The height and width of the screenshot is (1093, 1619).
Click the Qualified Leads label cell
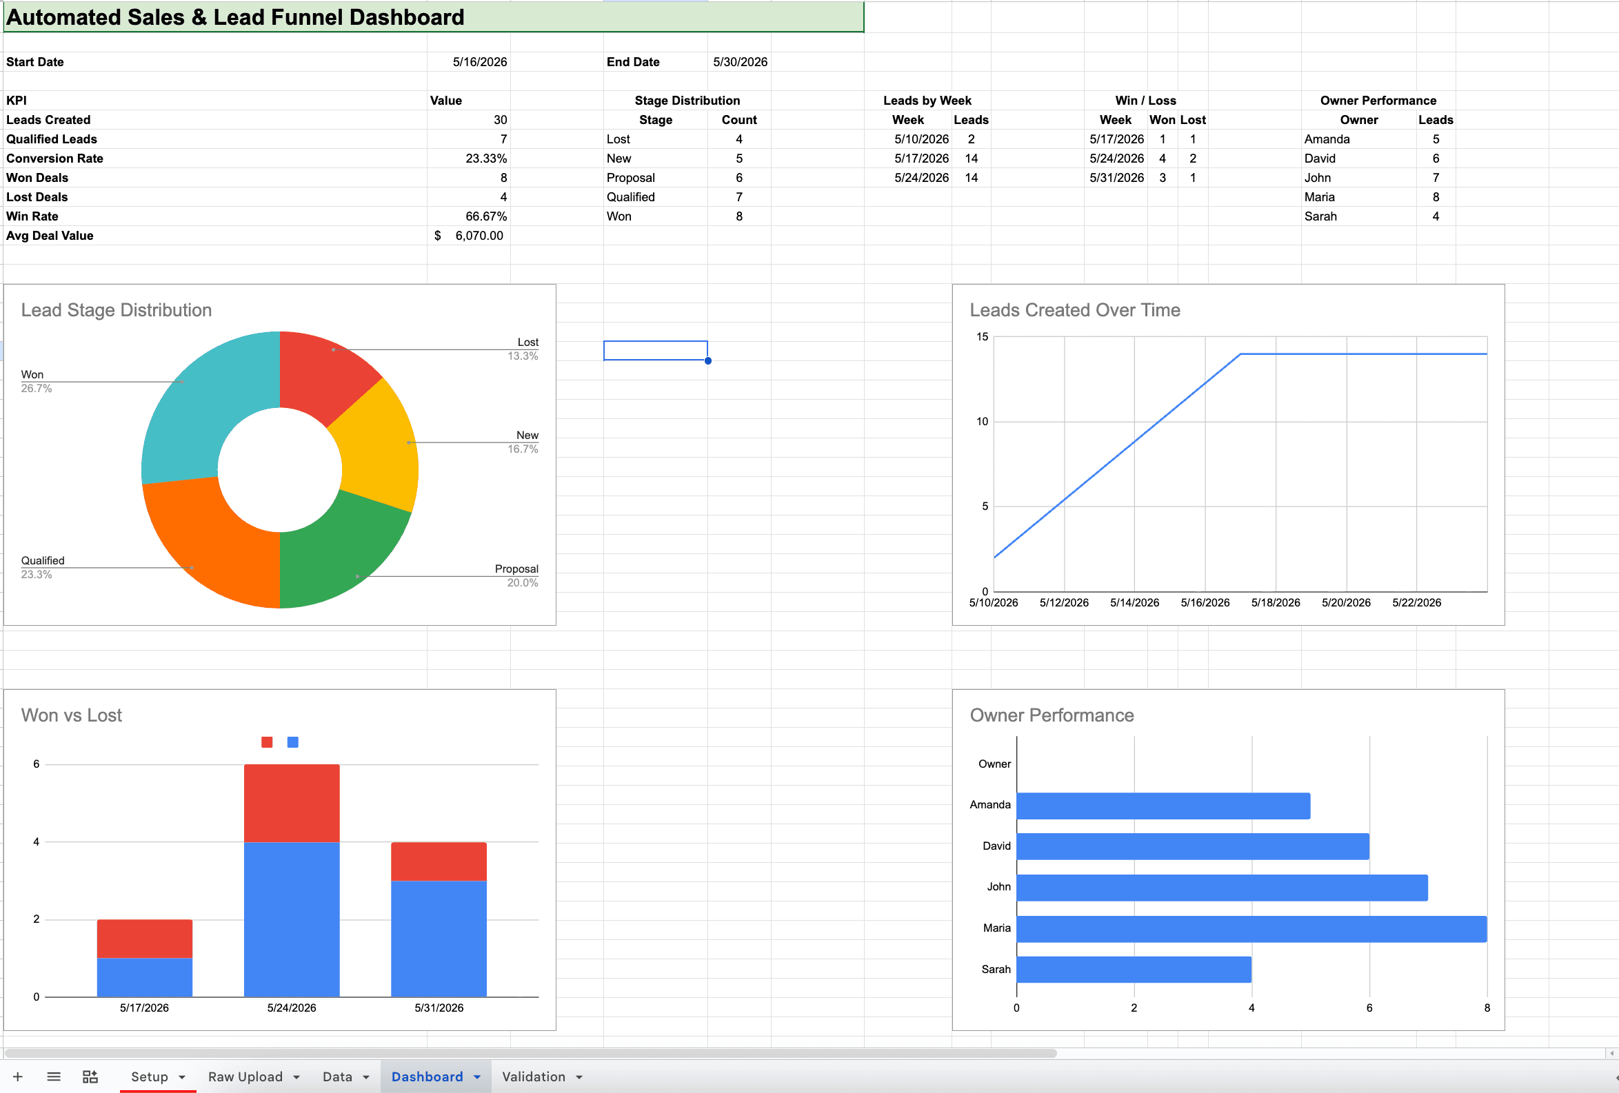pyautogui.click(x=215, y=139)
